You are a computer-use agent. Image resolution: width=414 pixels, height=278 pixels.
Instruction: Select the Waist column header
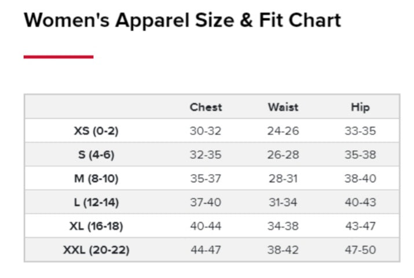click(283, 107)
